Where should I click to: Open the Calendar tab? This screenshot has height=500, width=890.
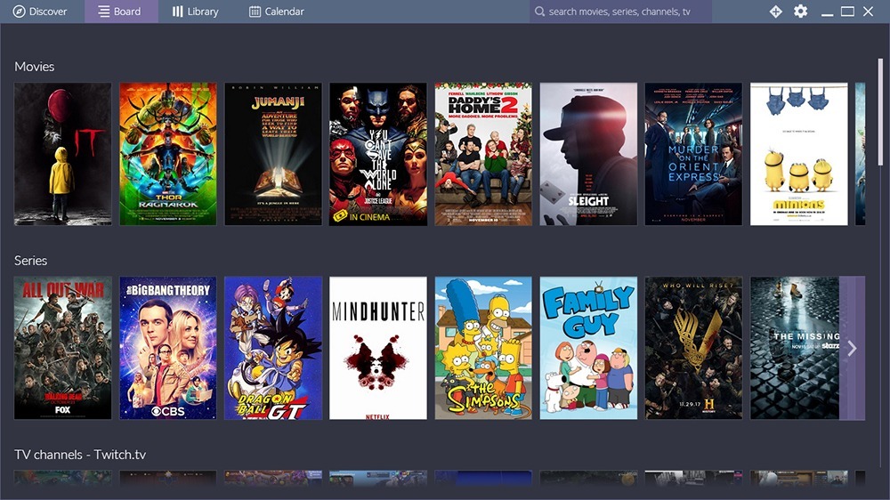[x=276, y=12]
